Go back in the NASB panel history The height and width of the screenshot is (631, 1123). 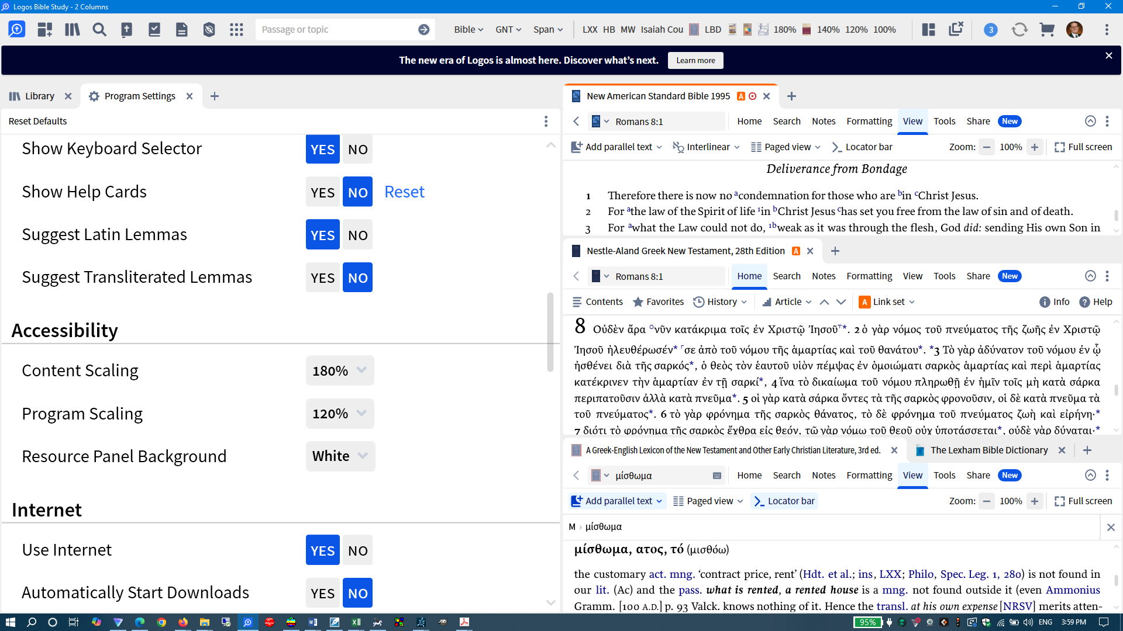tap(576, 121)
